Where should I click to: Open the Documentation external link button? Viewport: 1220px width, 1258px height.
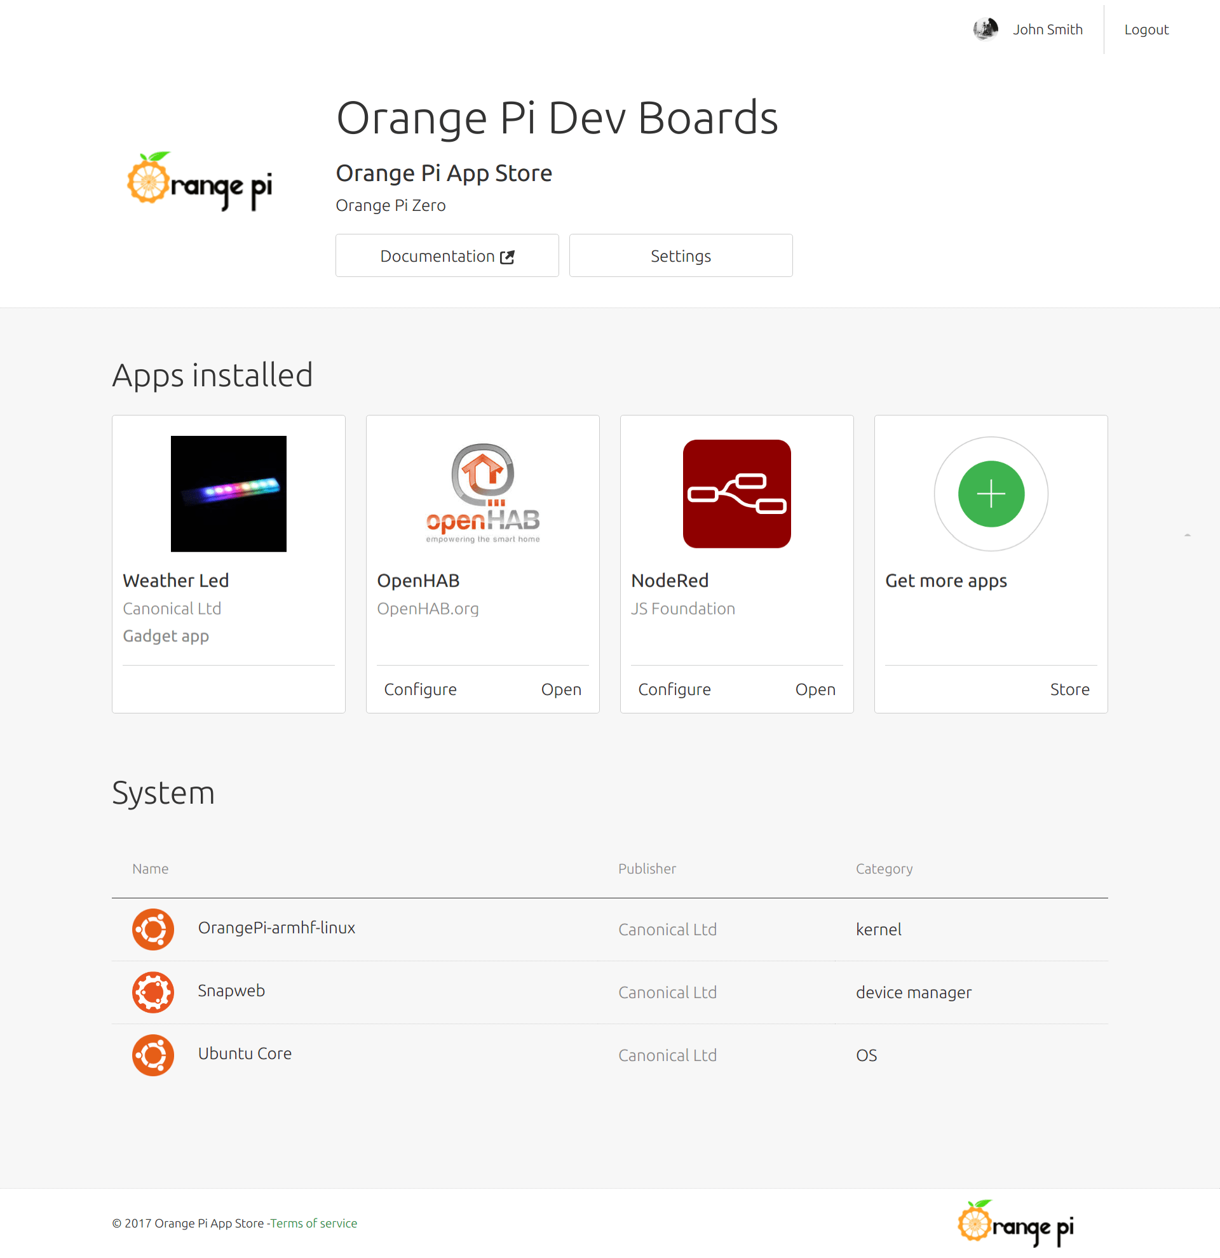coord(447,256)
